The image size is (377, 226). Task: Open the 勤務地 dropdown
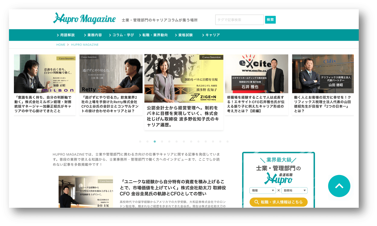pos(293,190)
